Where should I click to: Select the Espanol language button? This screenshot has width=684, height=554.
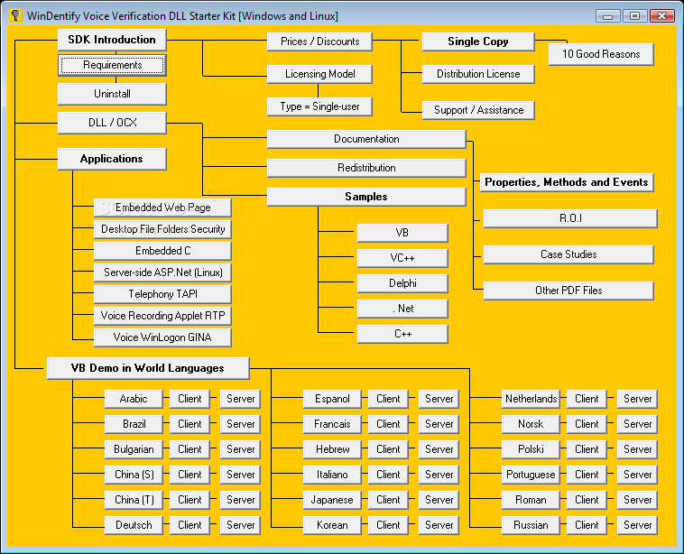332,399
